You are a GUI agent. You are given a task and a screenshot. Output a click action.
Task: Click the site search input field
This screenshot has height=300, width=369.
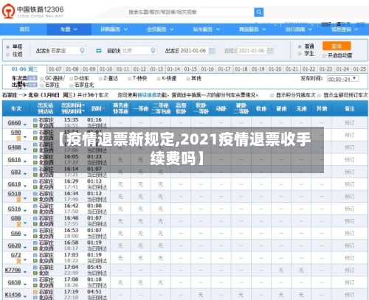tap(190, 12)
